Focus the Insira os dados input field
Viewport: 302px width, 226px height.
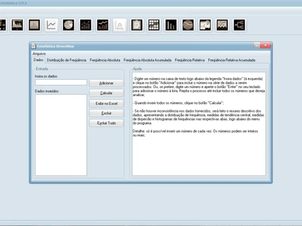tap(61, 82)
